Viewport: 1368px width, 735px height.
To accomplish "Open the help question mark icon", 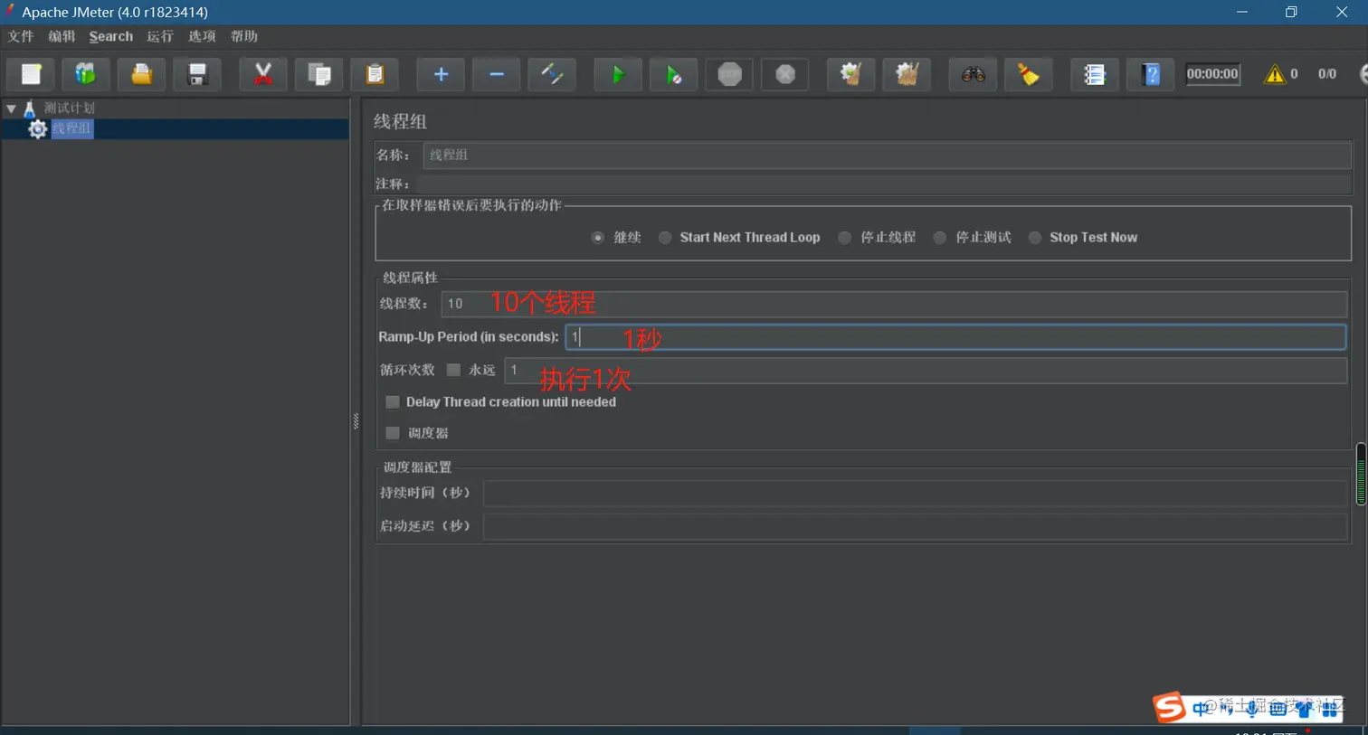I will [1151, 74].
